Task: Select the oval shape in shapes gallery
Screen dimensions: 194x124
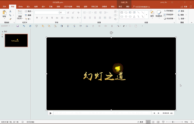Action: click(x=126, y=17)
